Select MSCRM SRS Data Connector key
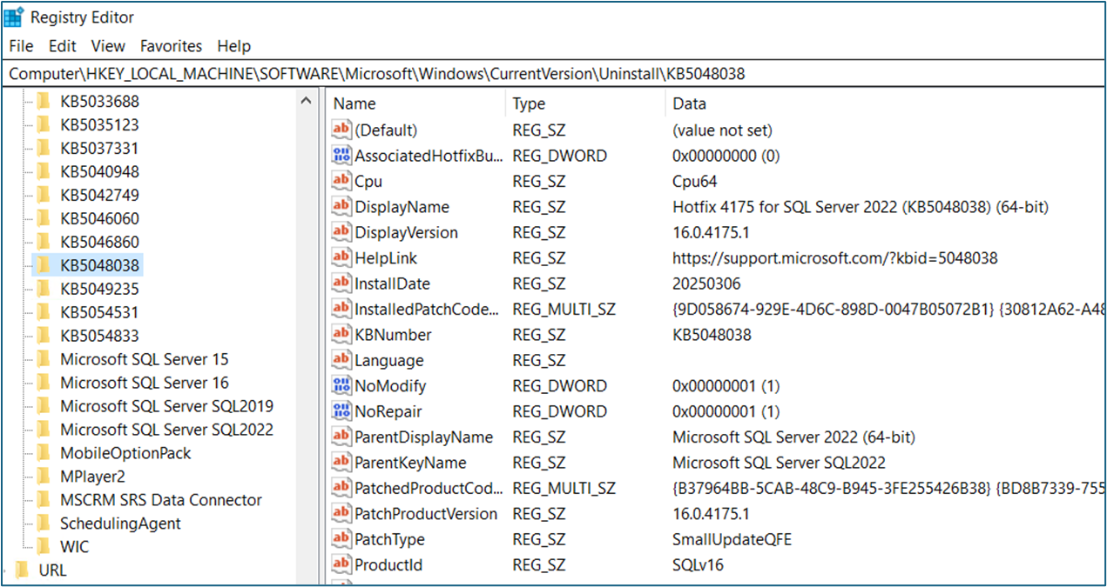Viewport: 1107px width, 587px height. (x=160, y=500)
